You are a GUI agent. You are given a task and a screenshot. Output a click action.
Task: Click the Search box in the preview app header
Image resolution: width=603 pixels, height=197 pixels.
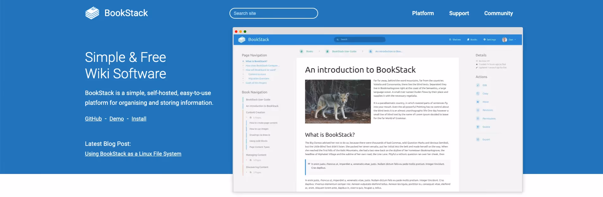tap(360, 39)
